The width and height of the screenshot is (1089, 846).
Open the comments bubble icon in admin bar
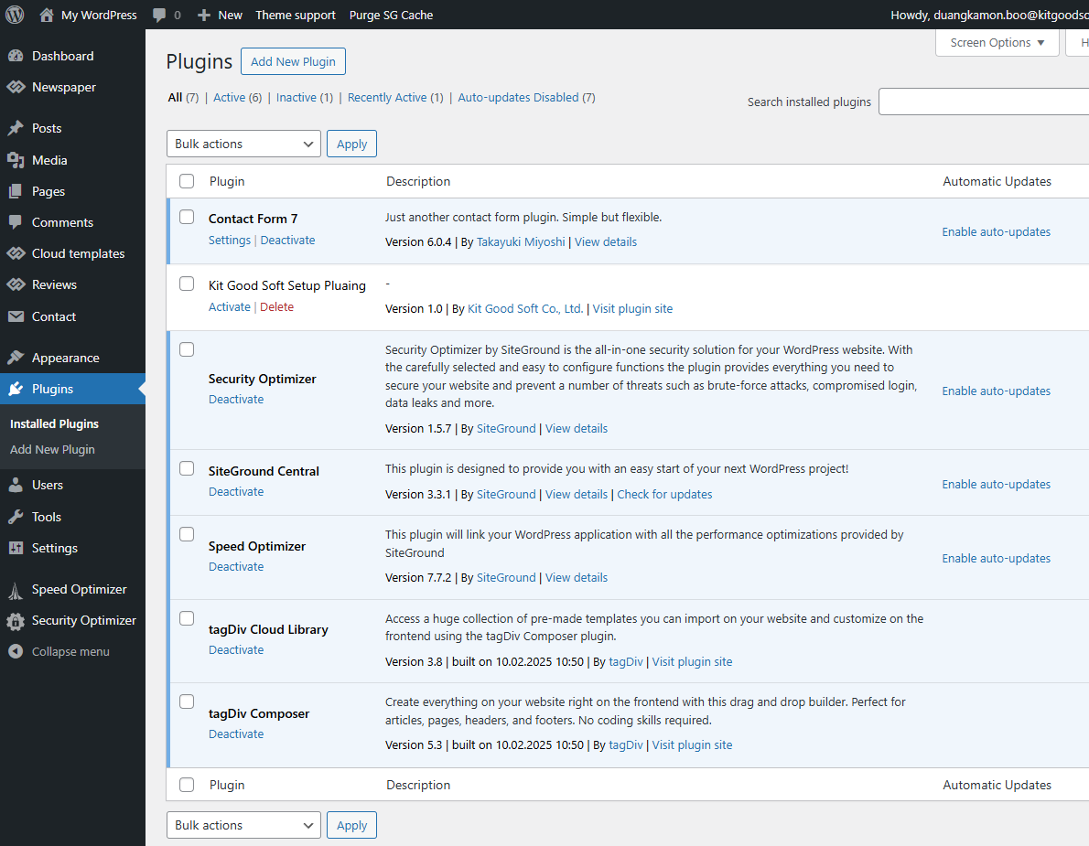[x=159, y=16]
